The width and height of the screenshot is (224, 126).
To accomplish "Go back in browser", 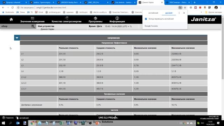I will coord(3,7).
